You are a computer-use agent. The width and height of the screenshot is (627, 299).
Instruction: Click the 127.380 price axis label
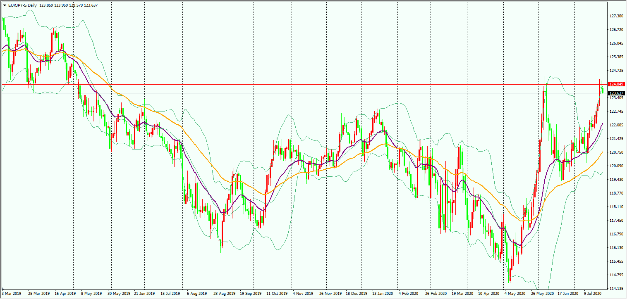click(617, 16)
